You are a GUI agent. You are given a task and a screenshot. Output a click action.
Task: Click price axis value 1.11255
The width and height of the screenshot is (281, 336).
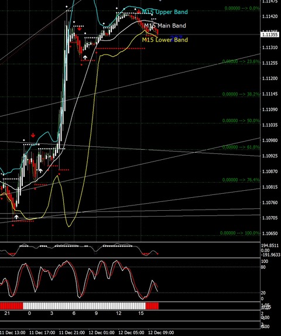pyautogui.click(x=270, y=63)
